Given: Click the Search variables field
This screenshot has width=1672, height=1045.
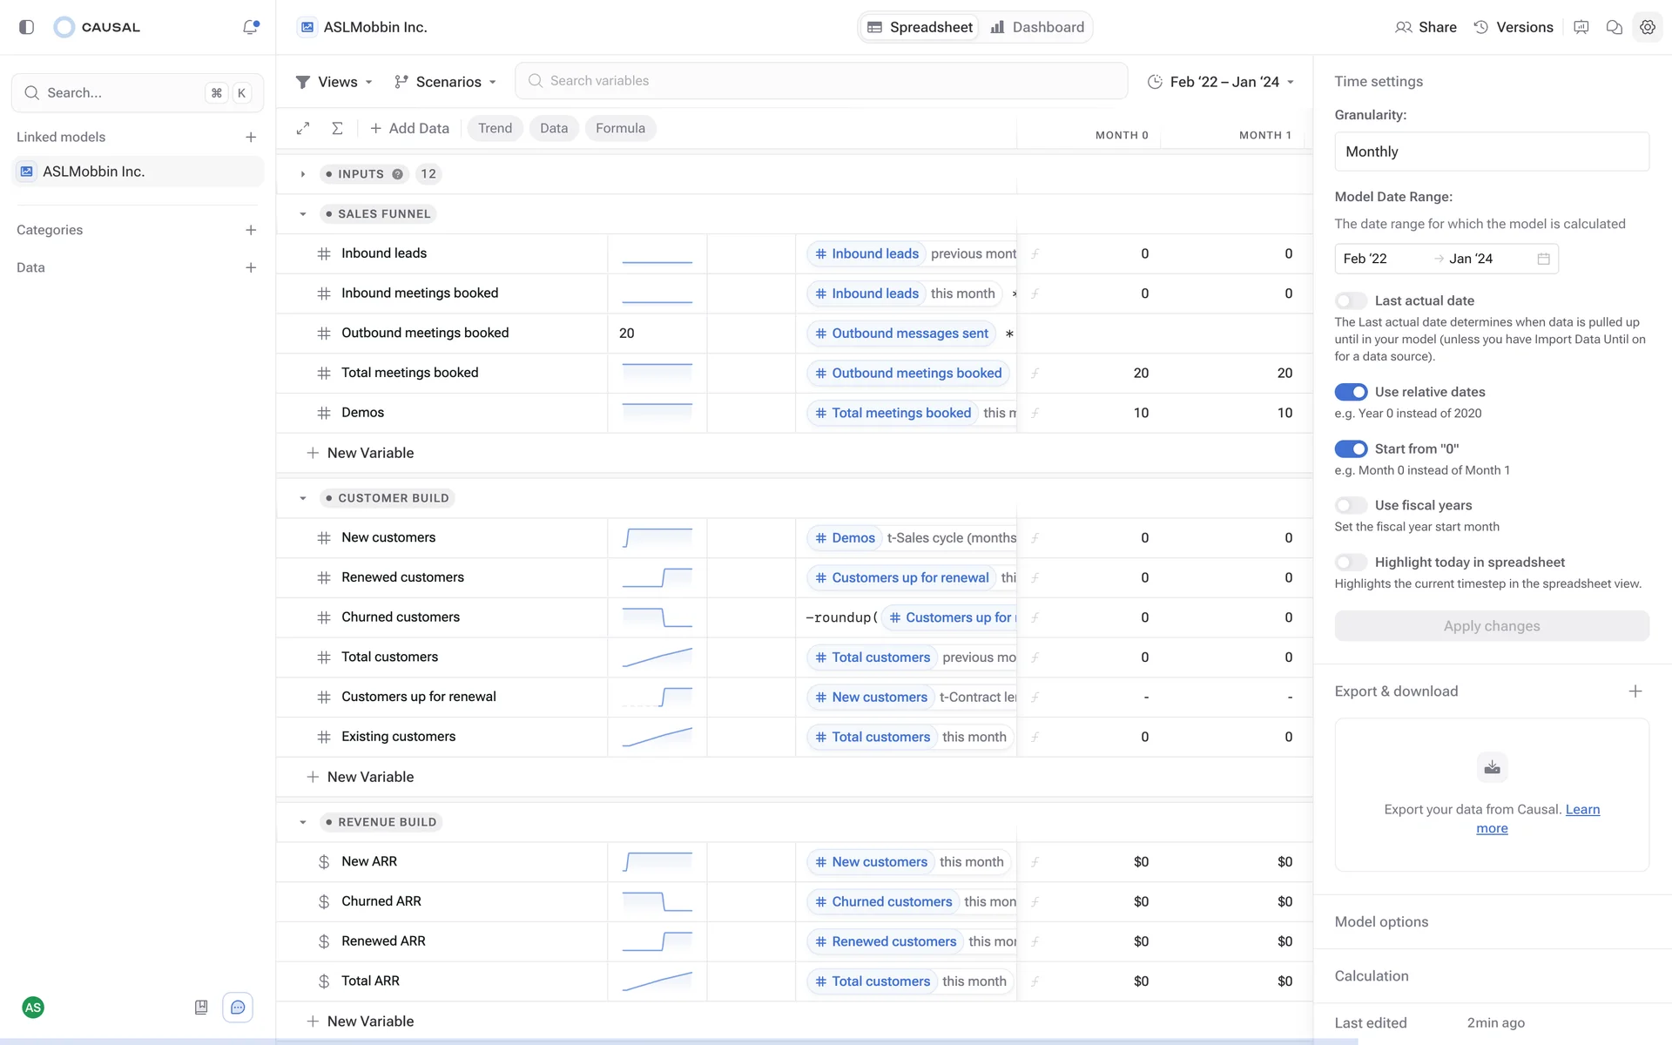Looking at the screenshot, I should tap(820, 81).
